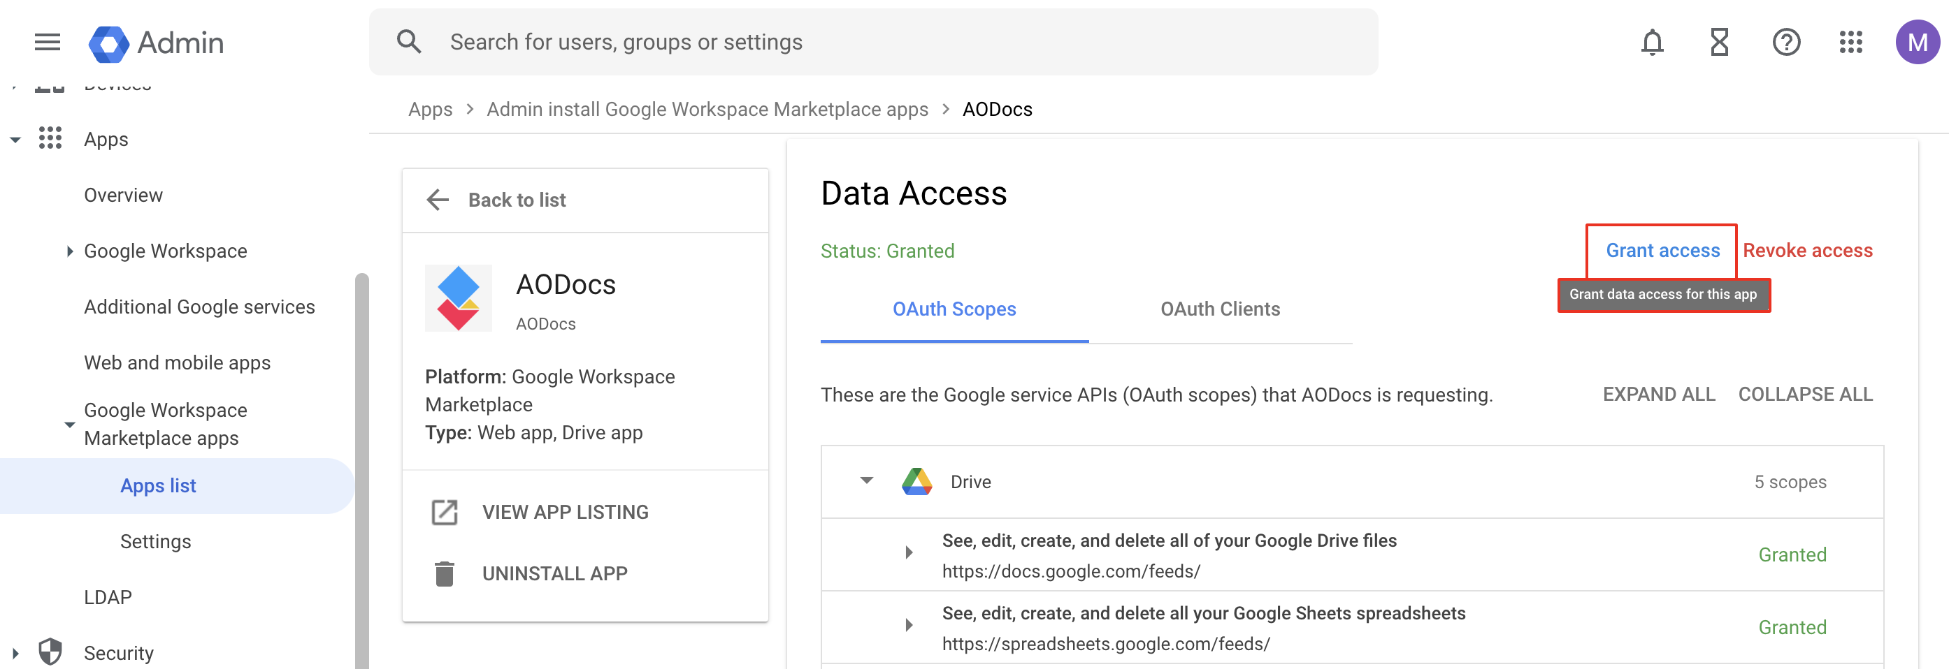Click VIEW APP LISTING
1949x669 pixels.
565,513
